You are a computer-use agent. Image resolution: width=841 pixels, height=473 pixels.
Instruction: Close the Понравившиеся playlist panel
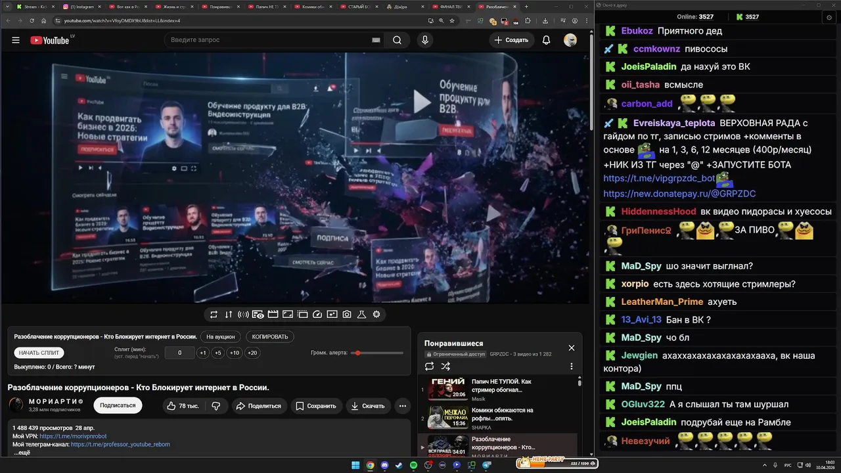tap(572, 348)
